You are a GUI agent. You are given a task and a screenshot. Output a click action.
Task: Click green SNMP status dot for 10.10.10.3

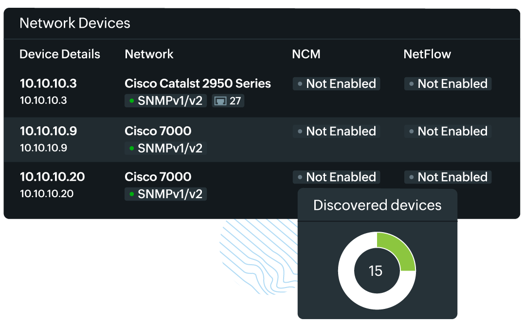click(x=131, y=101)
